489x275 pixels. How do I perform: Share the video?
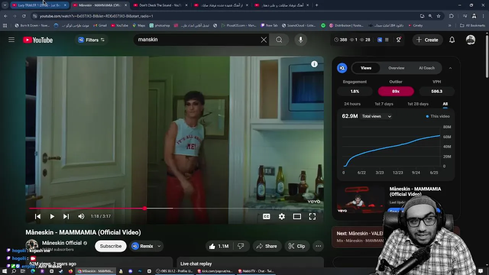tap(267, 246)
